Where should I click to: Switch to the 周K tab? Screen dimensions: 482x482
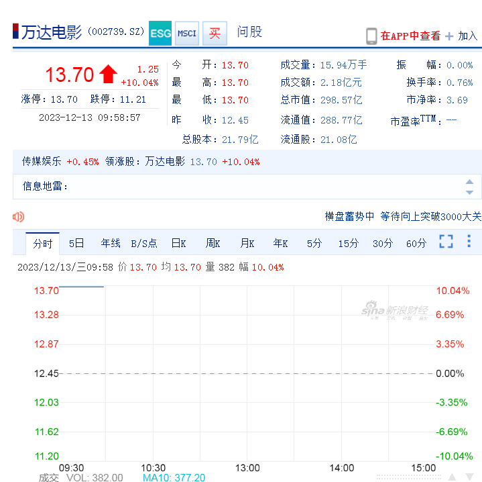213,244
